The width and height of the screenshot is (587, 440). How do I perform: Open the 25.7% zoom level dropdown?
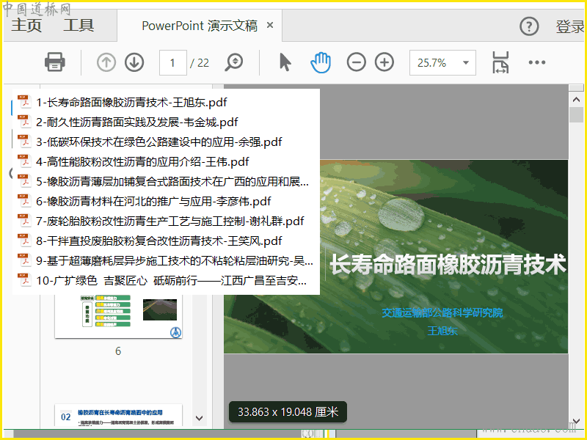(x=442, y=63)
